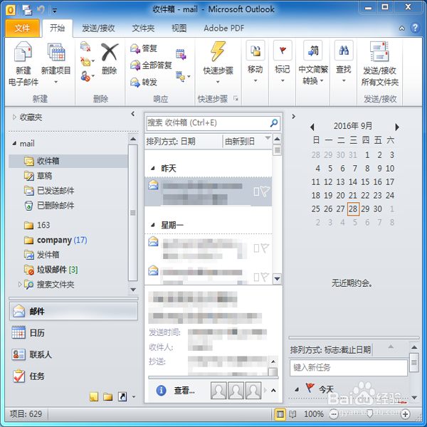Image resolution: width=427 pixels, height=427 pixels.
Task: Open the File (文件) tab
Action: [22, 28]
